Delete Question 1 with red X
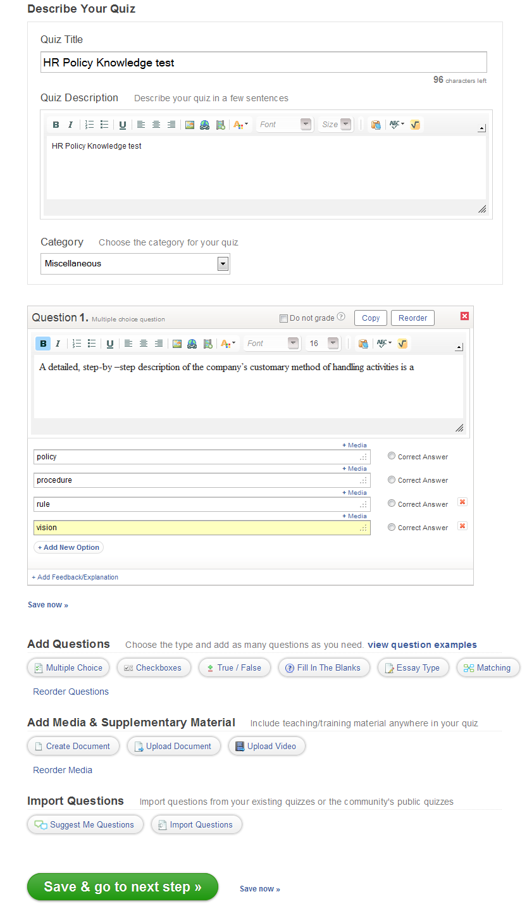 pyautogui.click(x=464, y=316)
